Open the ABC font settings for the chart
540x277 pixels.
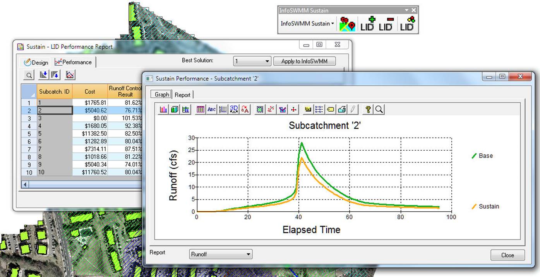click(211, 109)
